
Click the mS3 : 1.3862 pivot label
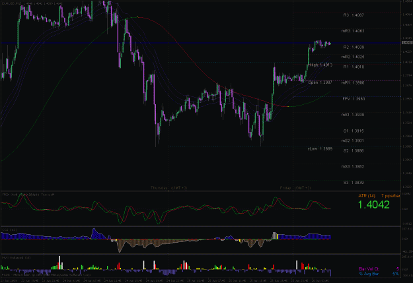click(353, 167)
